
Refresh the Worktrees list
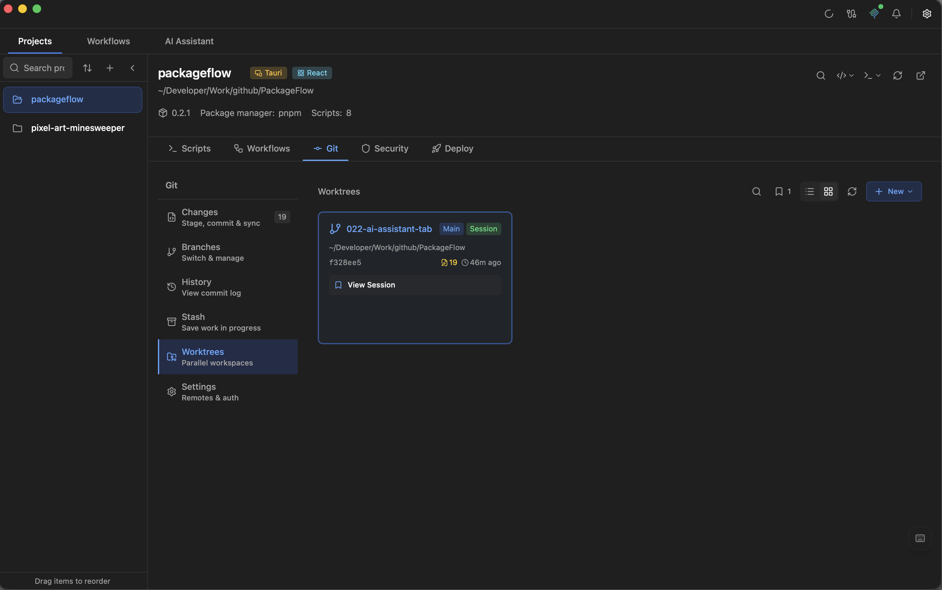851,191
